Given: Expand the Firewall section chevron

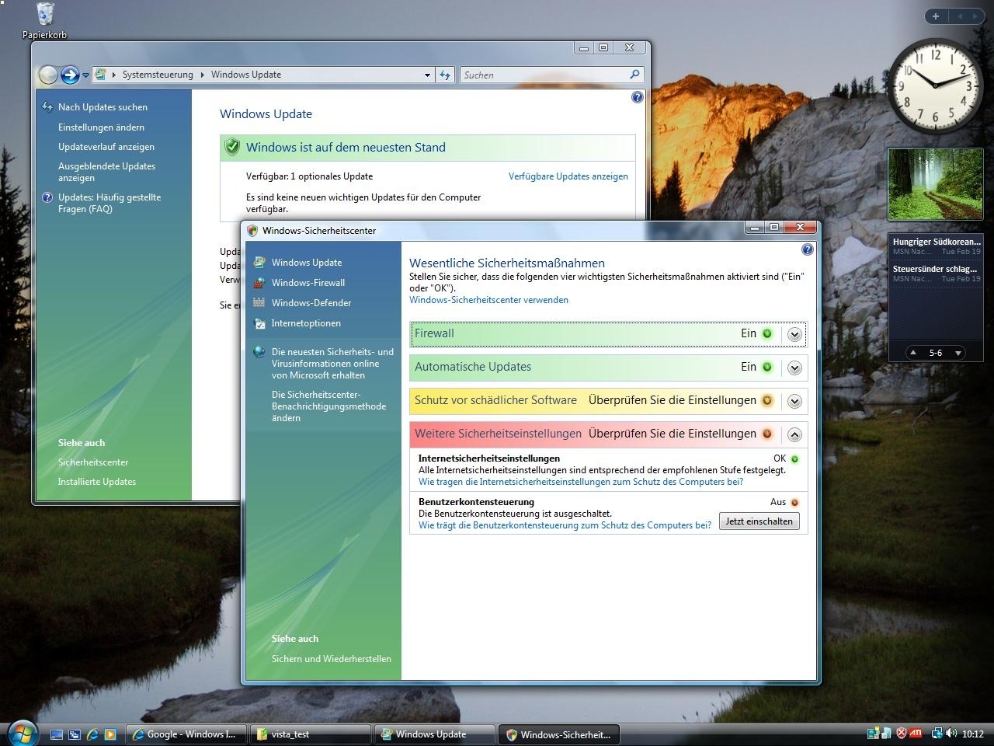Looking at the screenshot, I should point(794,333).
